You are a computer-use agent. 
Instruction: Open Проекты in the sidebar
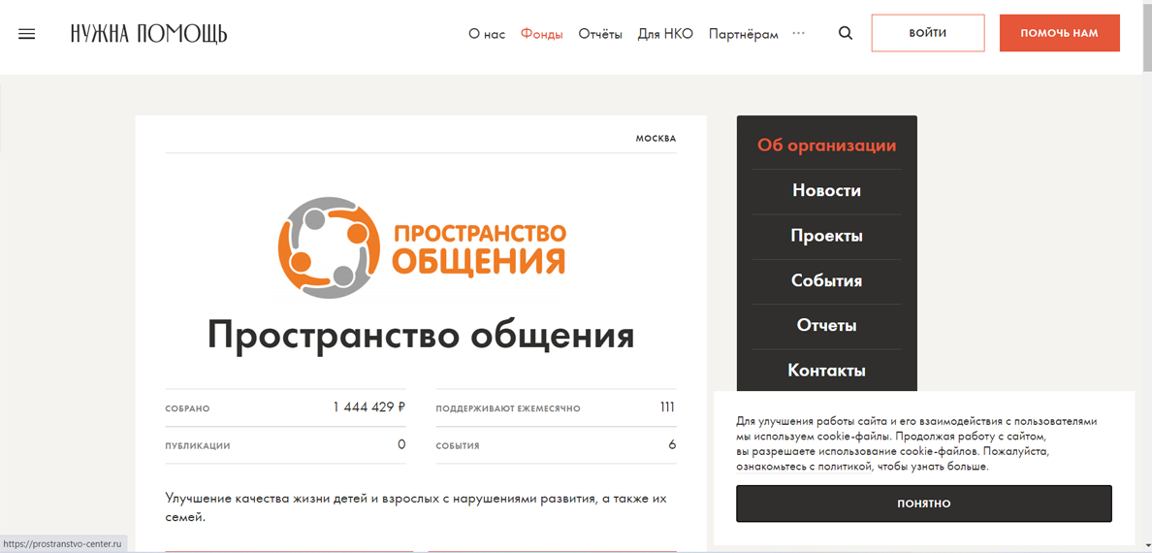pyautogui.click(x=826, y=236)
